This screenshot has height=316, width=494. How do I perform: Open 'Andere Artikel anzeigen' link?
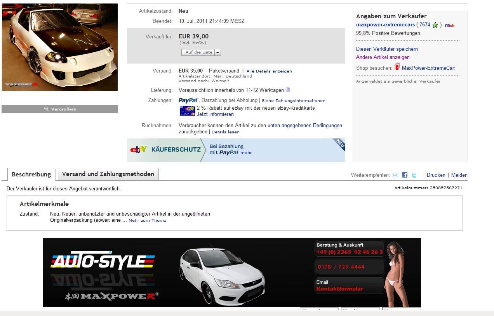[x=383, y=57]
